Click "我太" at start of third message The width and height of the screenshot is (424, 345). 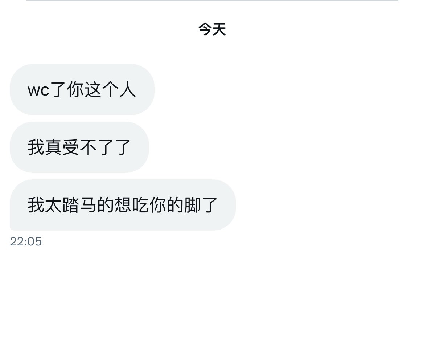coord(45,205)
